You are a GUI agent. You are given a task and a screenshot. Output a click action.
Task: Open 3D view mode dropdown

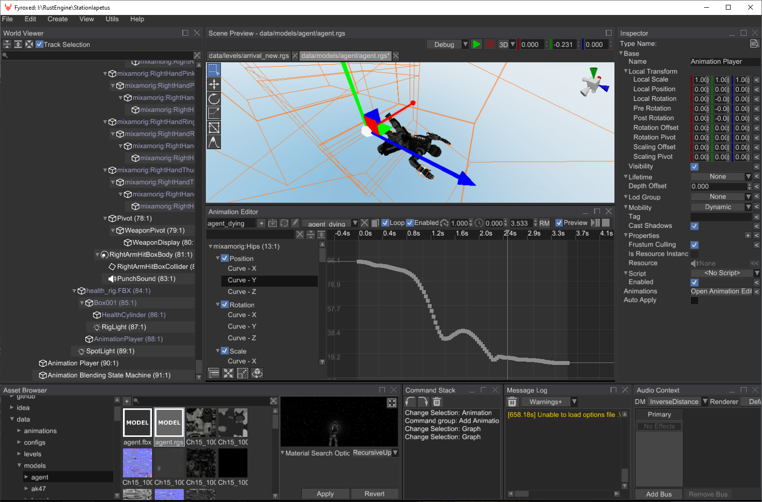point(507,44)
